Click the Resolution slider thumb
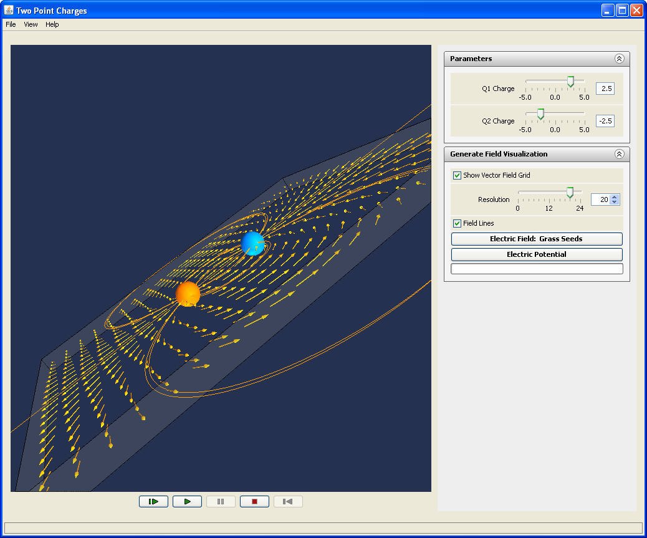Image resolution: width=647 pixels, height=538 pixels. pos(570,192)
